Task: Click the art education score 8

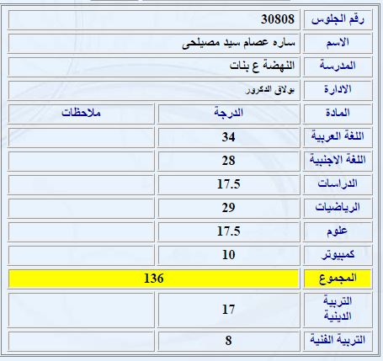Action: (228, 341)
